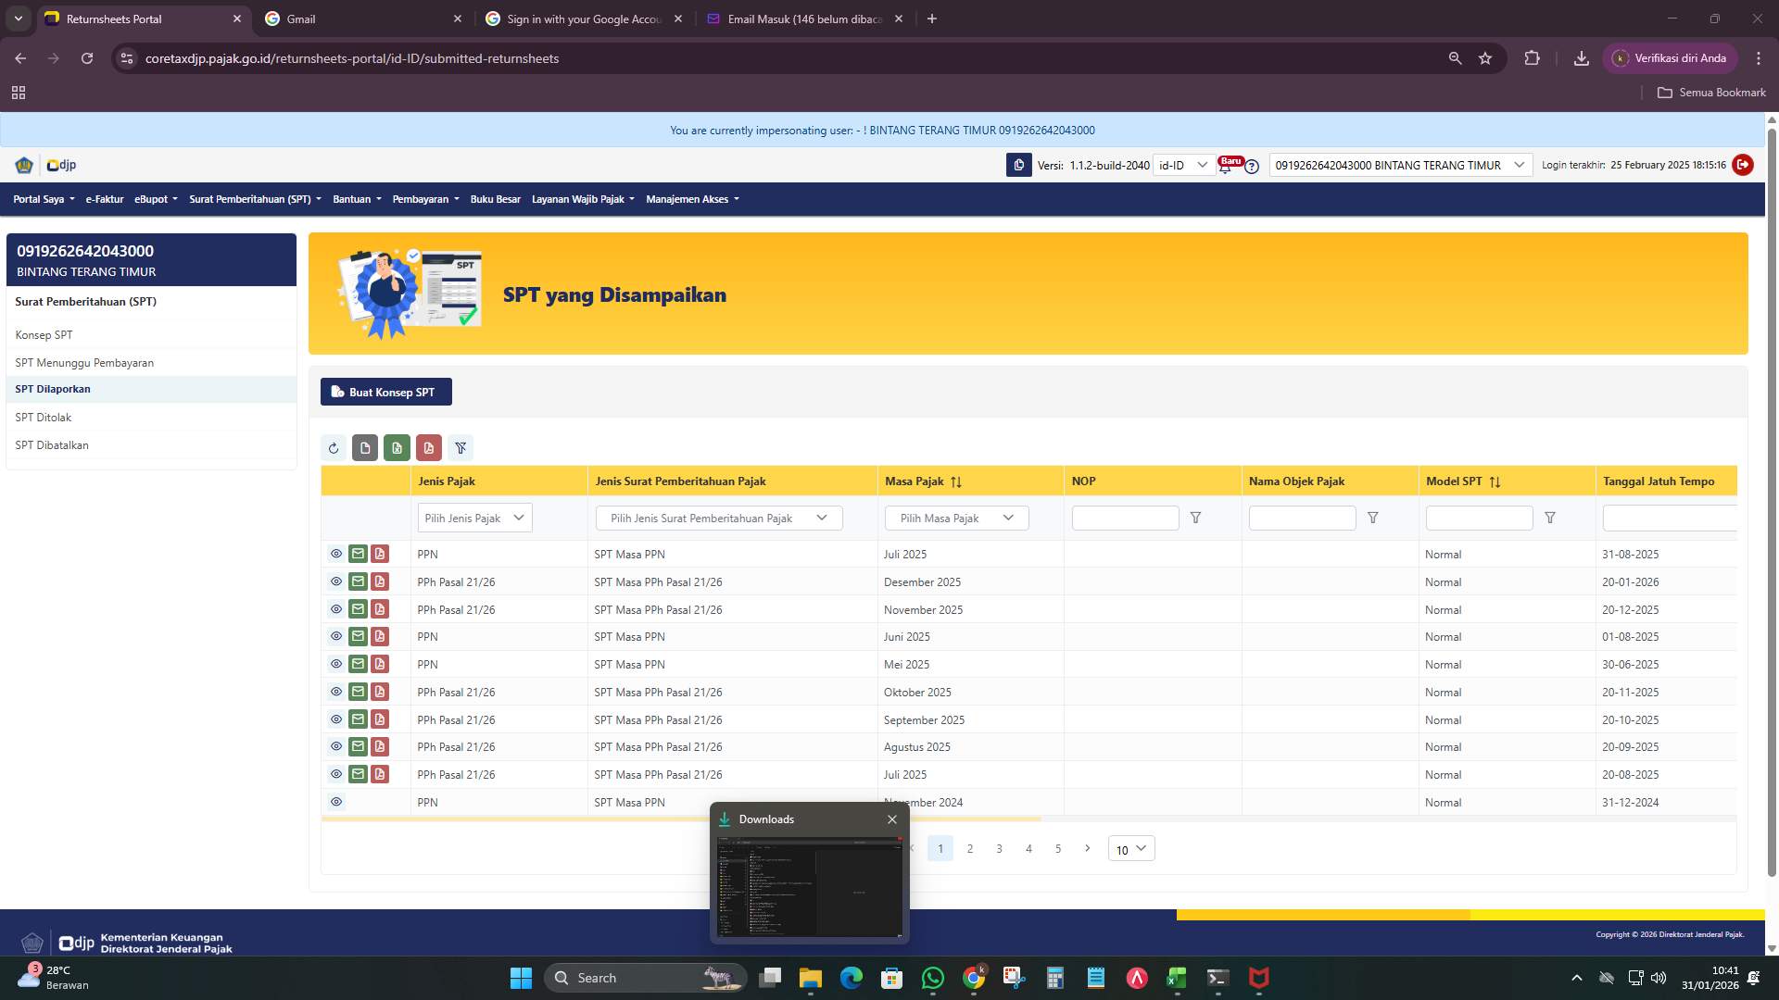Open the Pembayaran menu
Viewport: 1779px width, 1000px height.
coord(425,199)
